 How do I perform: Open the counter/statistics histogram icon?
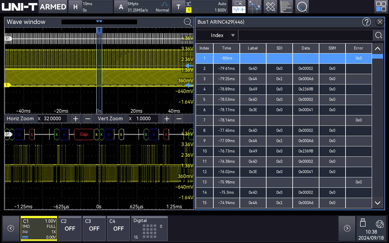point(286,6)
